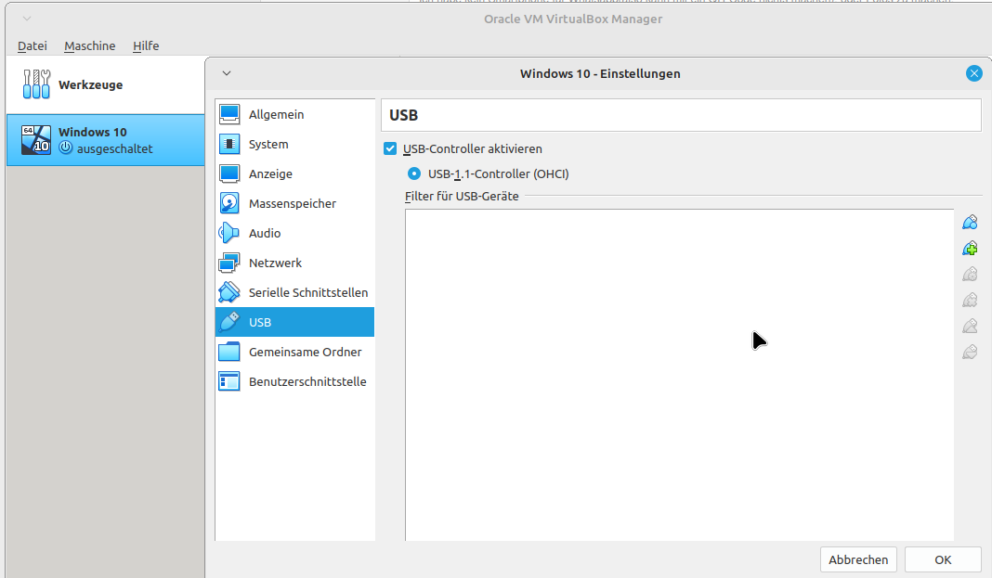The image size is (992, 578).
Task: Select the Windows 10 virtual machine
Action: click(x=105, y=140)
